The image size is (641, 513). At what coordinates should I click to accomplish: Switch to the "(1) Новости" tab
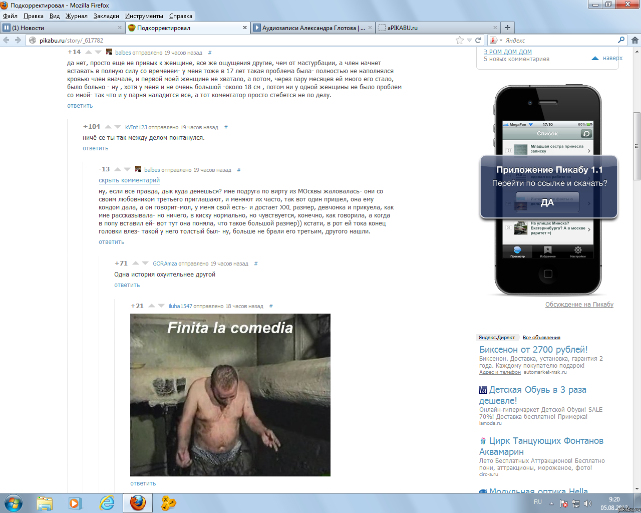tap(62, 28)
